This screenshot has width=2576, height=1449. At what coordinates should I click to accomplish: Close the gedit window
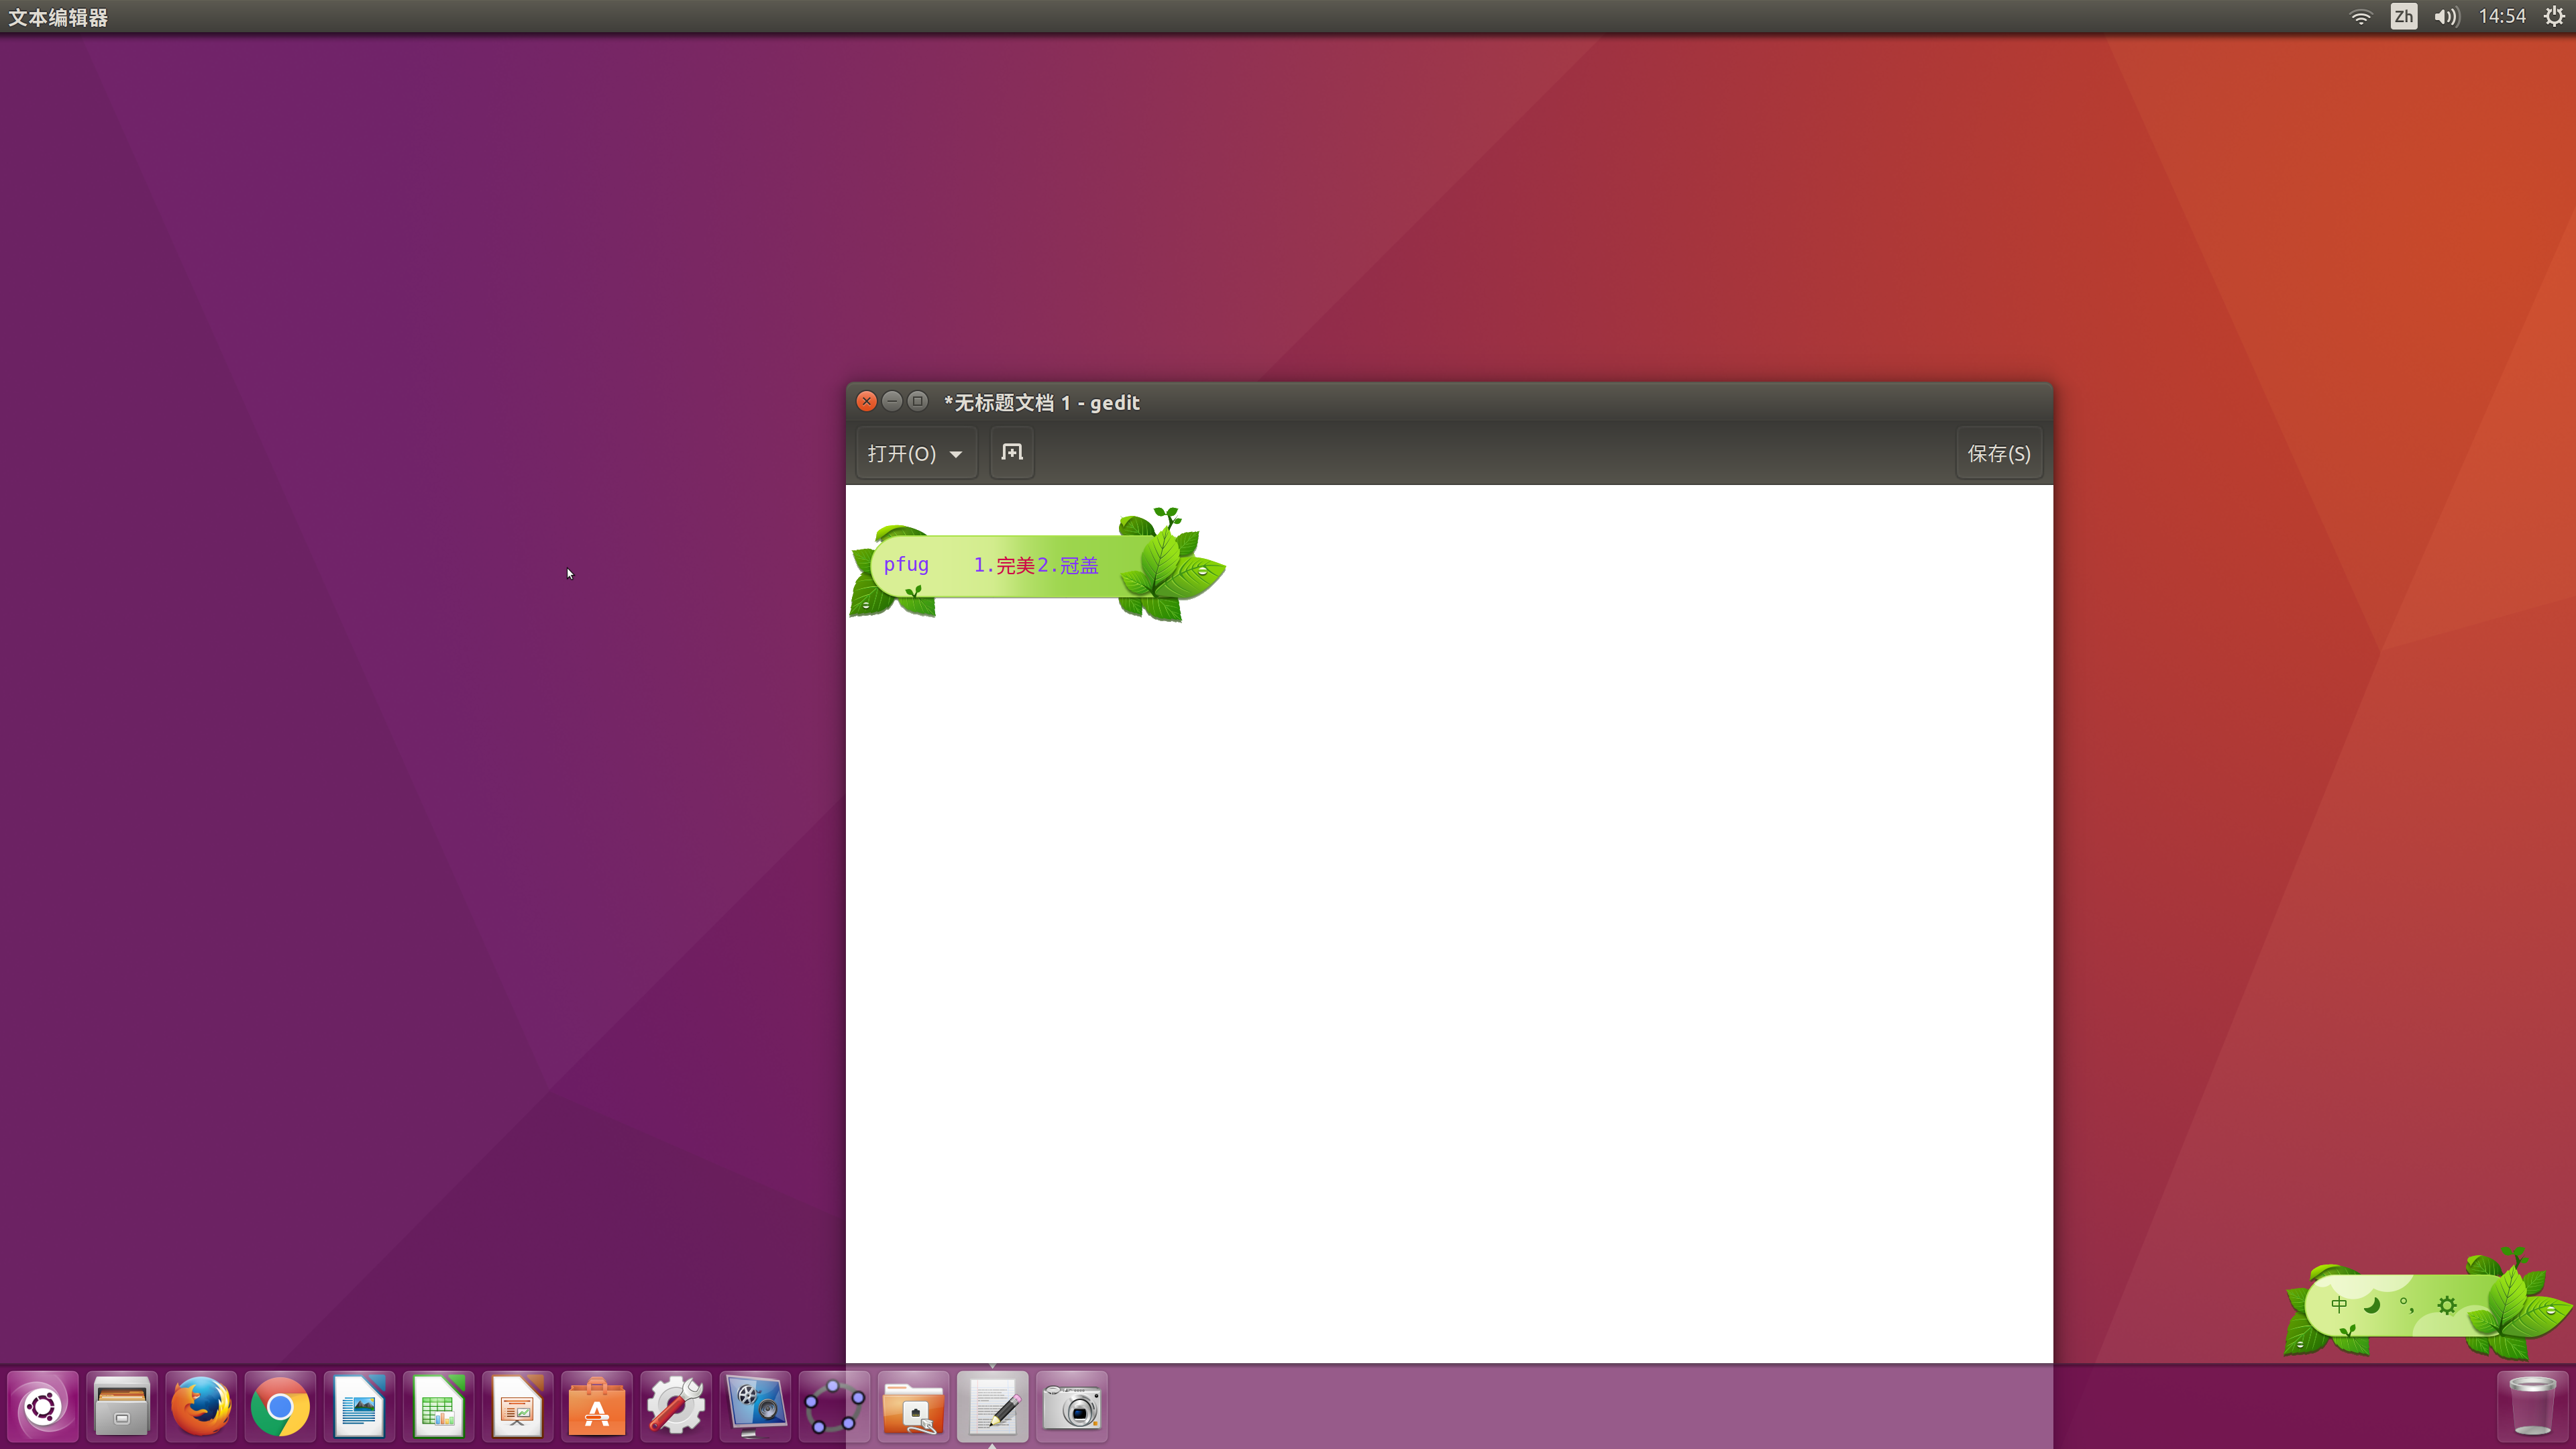click(x=867, y=401)
